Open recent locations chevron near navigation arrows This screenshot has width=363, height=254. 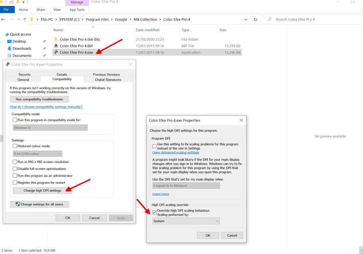coord(19,20)
